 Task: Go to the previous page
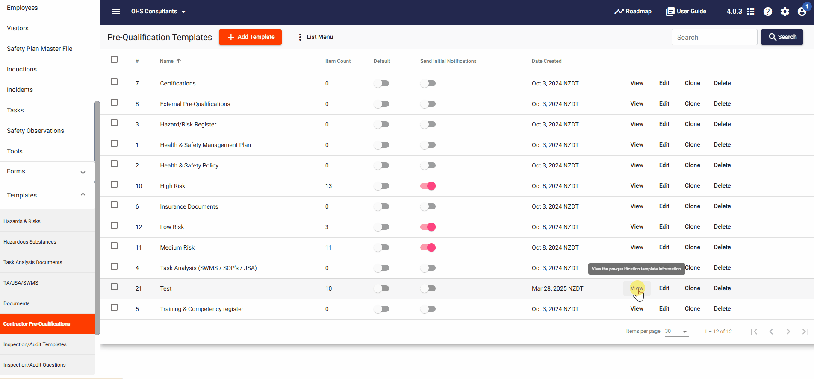point(771,332)
